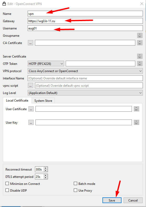Close the Edit OpenConnect VPN dialog
This screenshot has width=146, height=207.
[142, 4]
